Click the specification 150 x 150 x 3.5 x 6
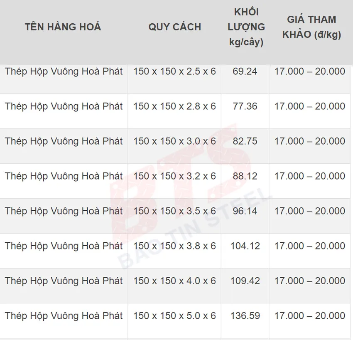 point(175,211)
